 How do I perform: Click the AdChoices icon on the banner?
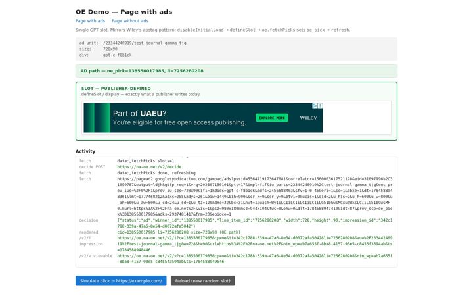pyautogui.click(x=315, y=105)
